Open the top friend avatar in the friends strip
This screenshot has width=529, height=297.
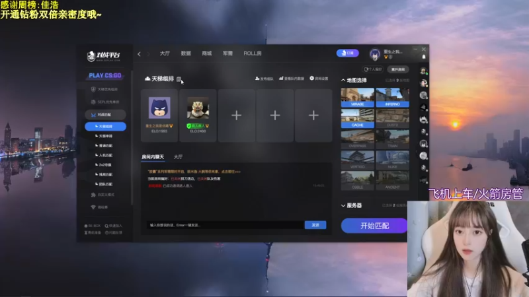[423, 71]
